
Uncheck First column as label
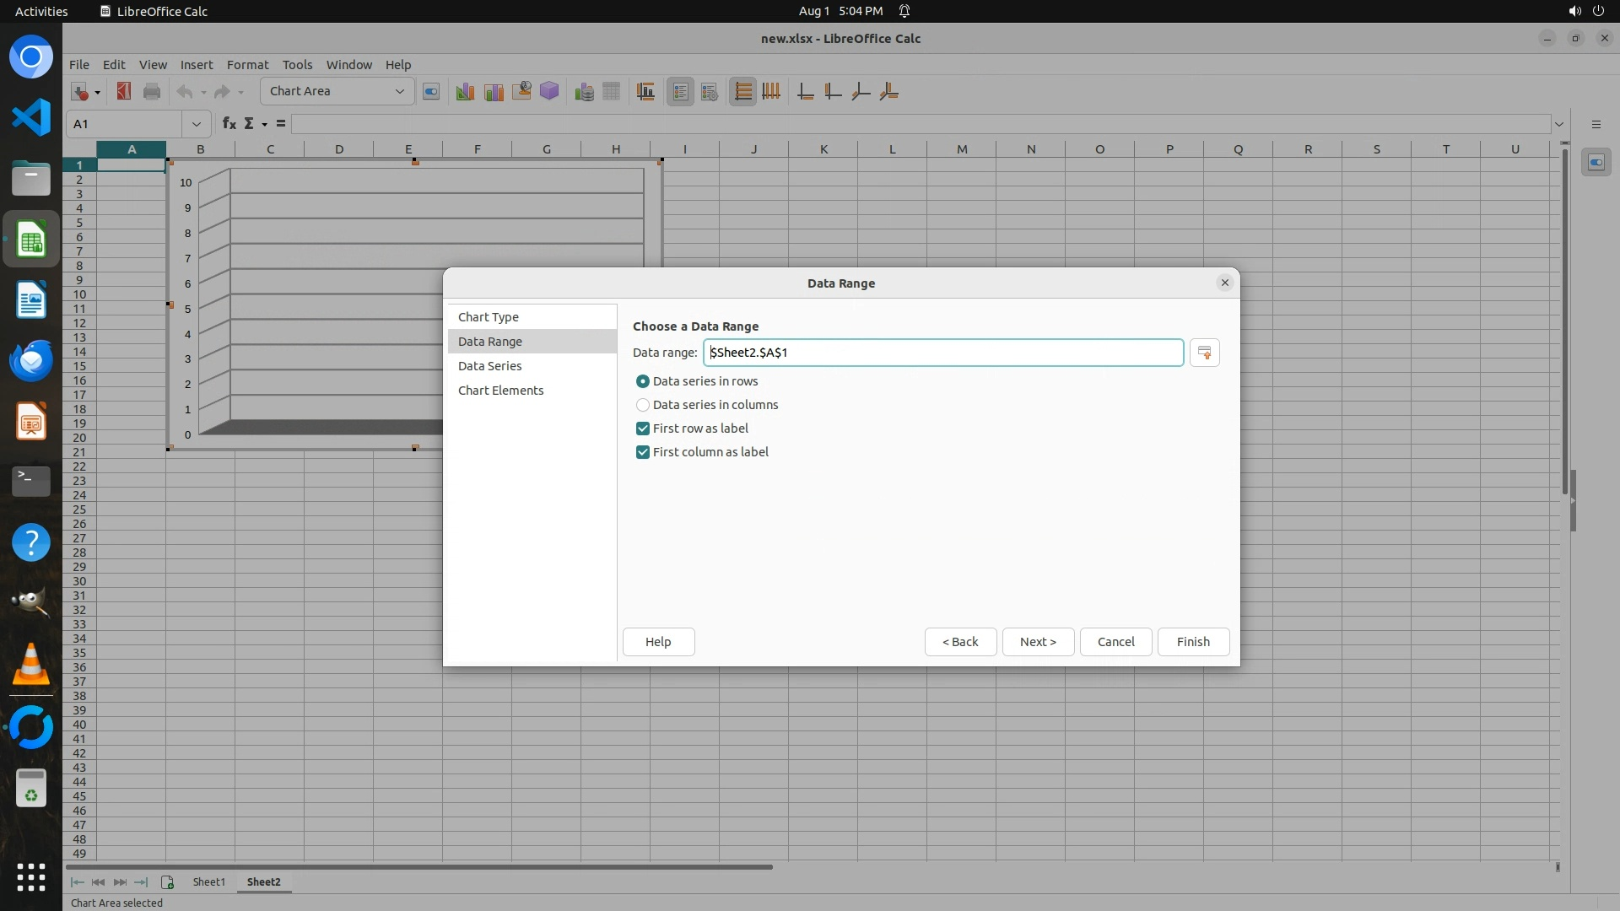[643, 452]
